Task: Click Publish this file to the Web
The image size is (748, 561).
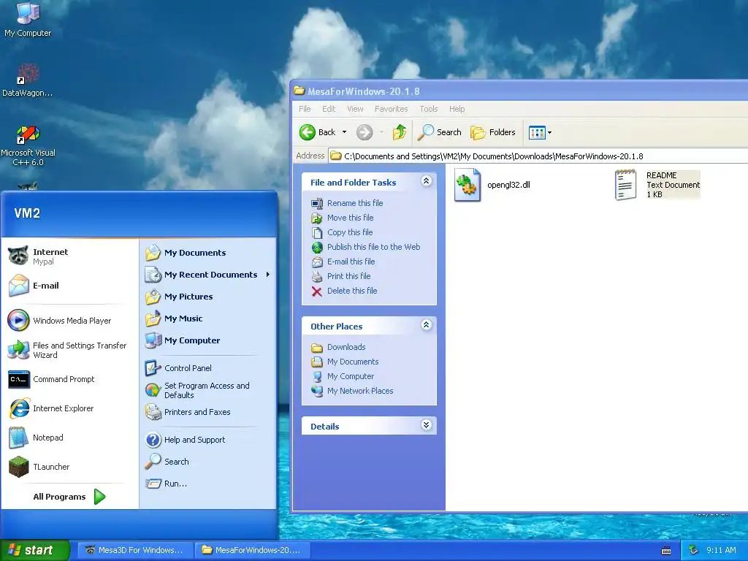Action: 365,247
